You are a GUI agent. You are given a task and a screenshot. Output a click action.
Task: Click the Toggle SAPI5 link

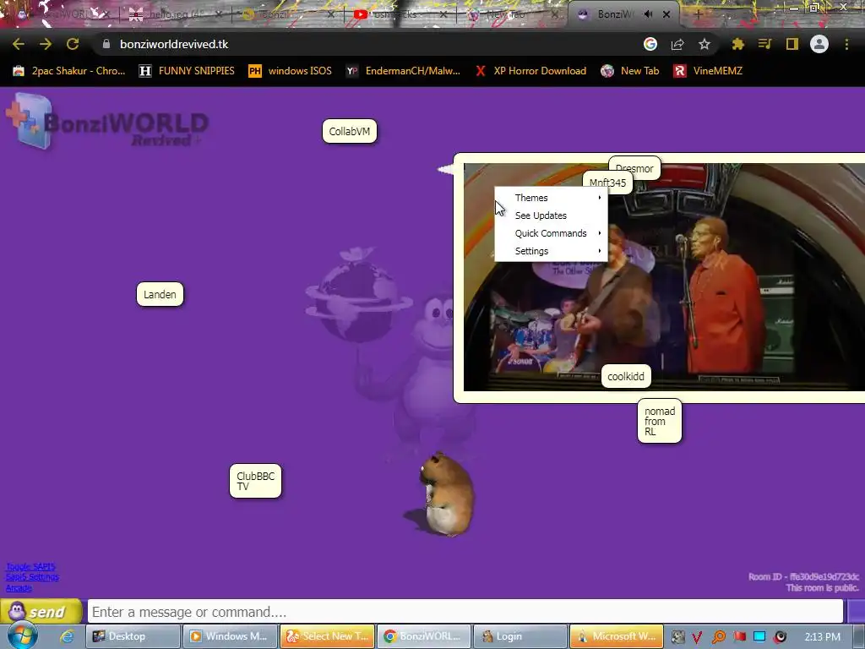tap(30, 567)
